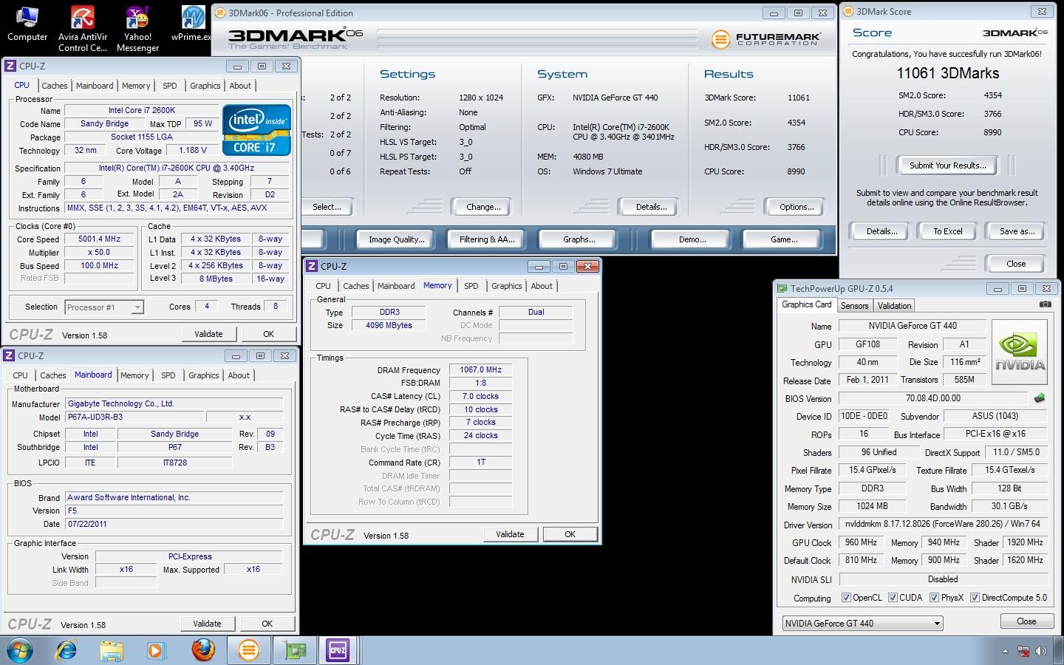Open Windows Explorer folder in taskbar
The height and width of the screenshot is (665, 1064).
(x=112, y=650)
